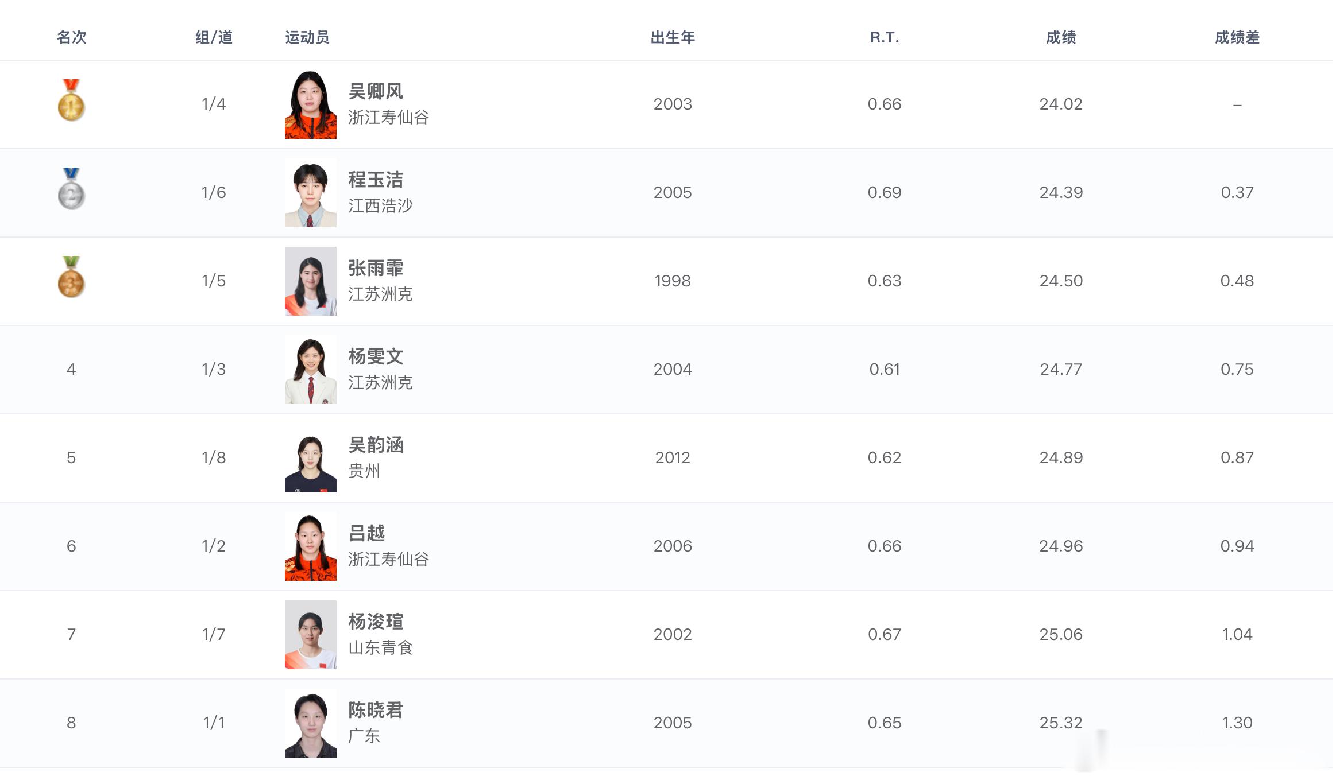This screenshot has height=784, width=1336.
Task: Open 杨浚瑄's athlete photo
Action: coord(311,635)
